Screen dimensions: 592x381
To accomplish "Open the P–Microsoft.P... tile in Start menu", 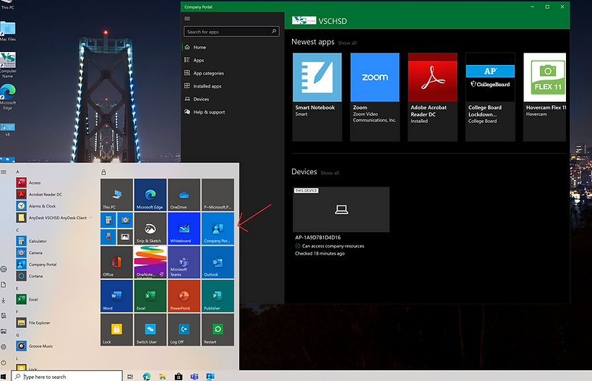I will (218, 195).
